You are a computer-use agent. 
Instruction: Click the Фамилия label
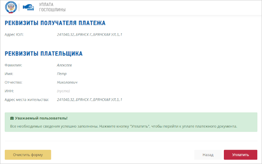tap(13, 65)
